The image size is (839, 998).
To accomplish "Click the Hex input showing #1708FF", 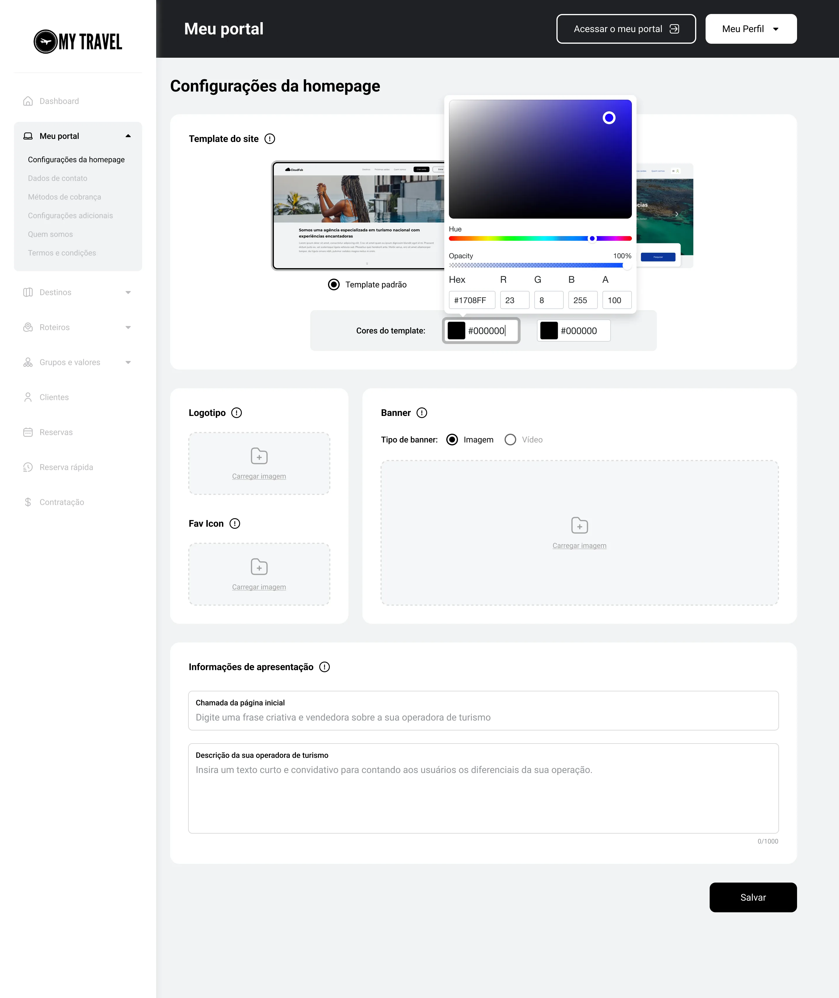I will click(472, 300).
